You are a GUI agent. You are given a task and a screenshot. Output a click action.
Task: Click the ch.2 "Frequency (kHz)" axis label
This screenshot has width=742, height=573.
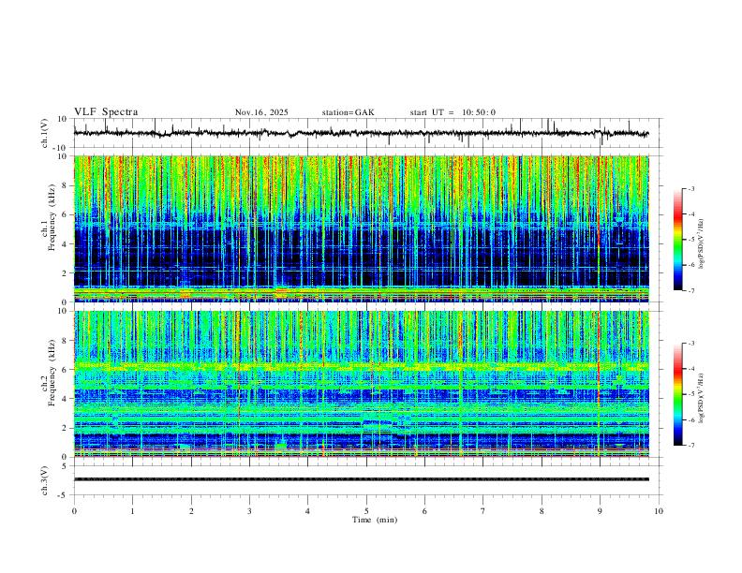pos(52,373)
